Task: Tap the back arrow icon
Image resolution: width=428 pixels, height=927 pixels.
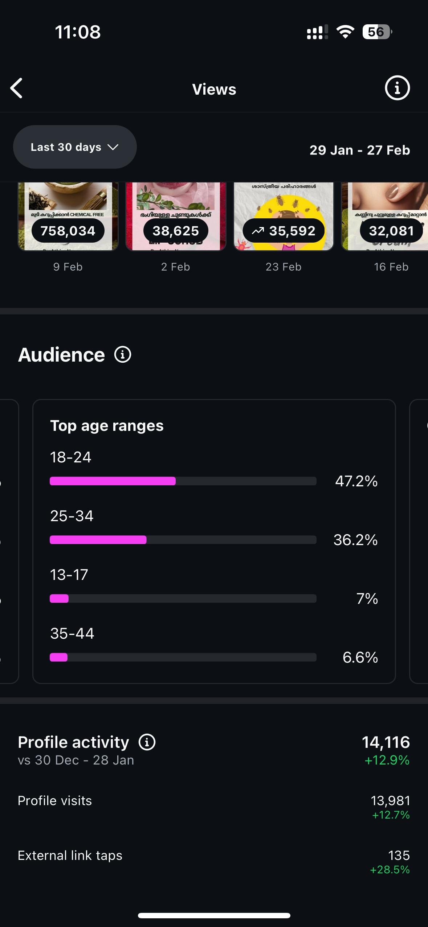Action: (x=17, y=88)
